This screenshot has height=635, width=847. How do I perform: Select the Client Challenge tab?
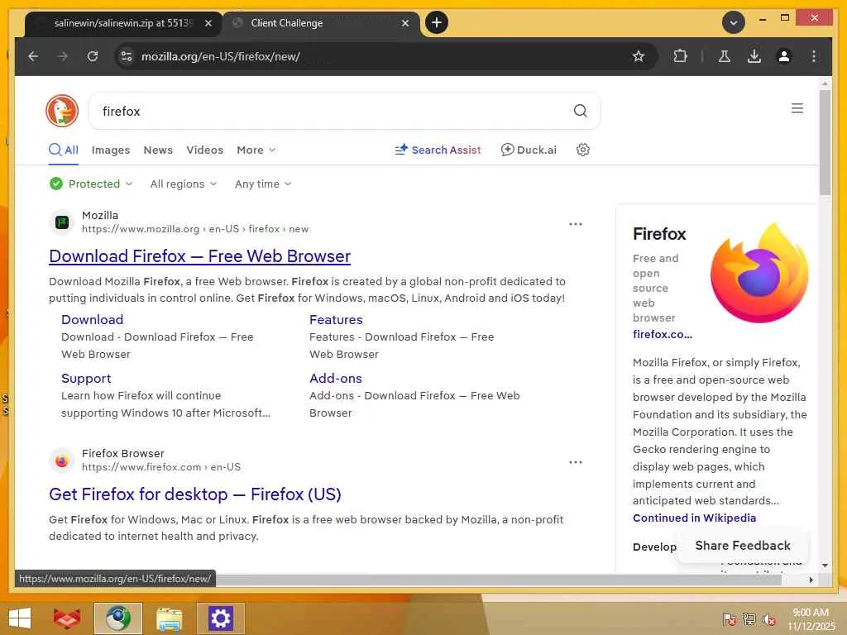pyautogui.click(x=322, y=23)
